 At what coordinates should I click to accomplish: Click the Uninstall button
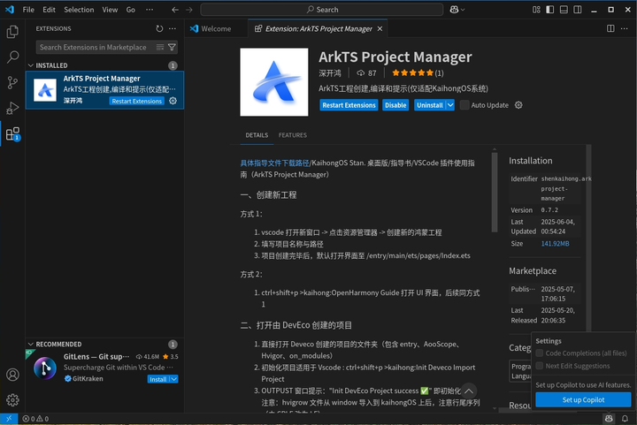point(430,105)
